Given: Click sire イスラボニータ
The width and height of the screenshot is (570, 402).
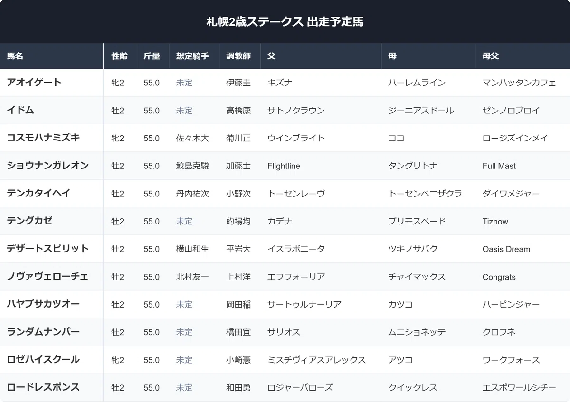Looking at the screenshot, I should [296, 249].
